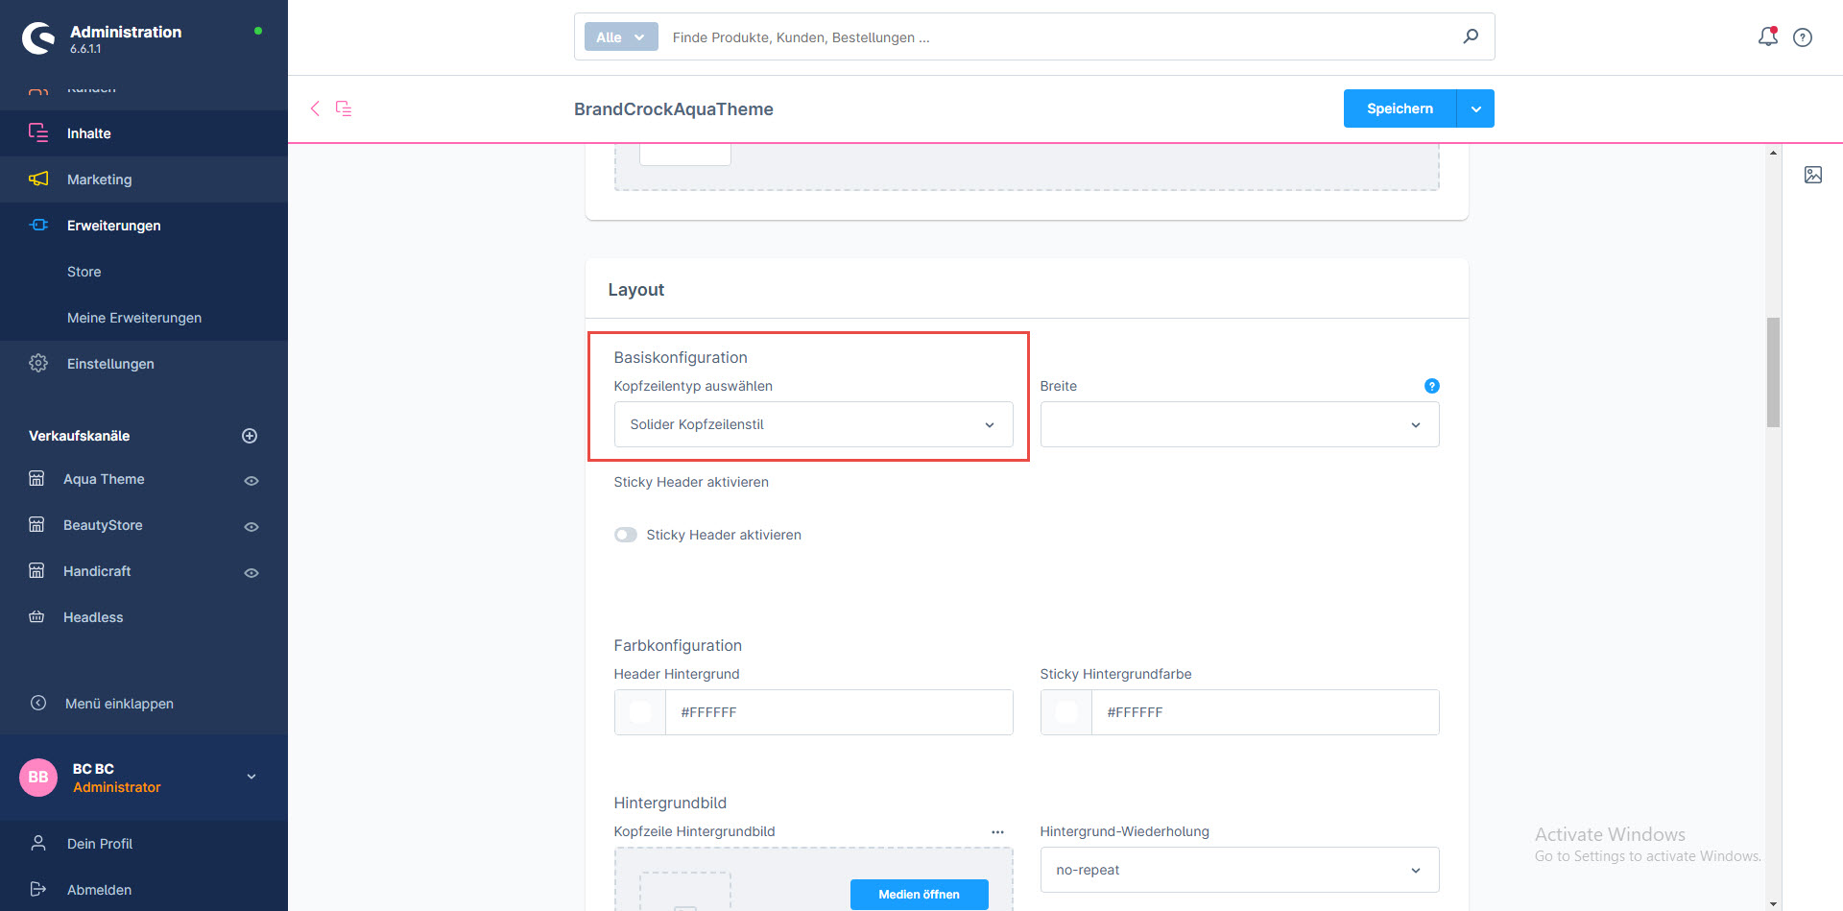Open the media sidebar image icon
This screenshot has width=1843, height=911.
1812,175
